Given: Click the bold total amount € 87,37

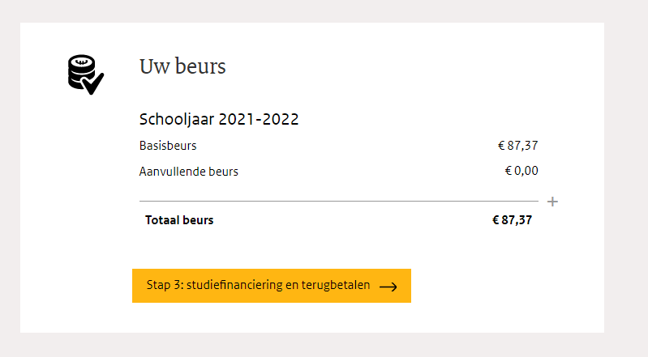Looking at the screenshot, I should pos(512,220).
